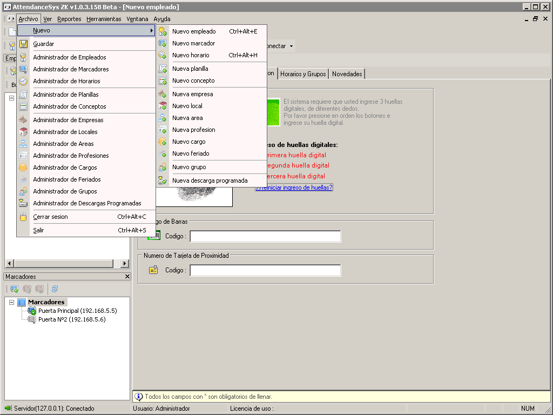Viewport: 553px width, 415px height.
Task: Click the proximity card Codigo input field
Action: (x=265, y=270)
